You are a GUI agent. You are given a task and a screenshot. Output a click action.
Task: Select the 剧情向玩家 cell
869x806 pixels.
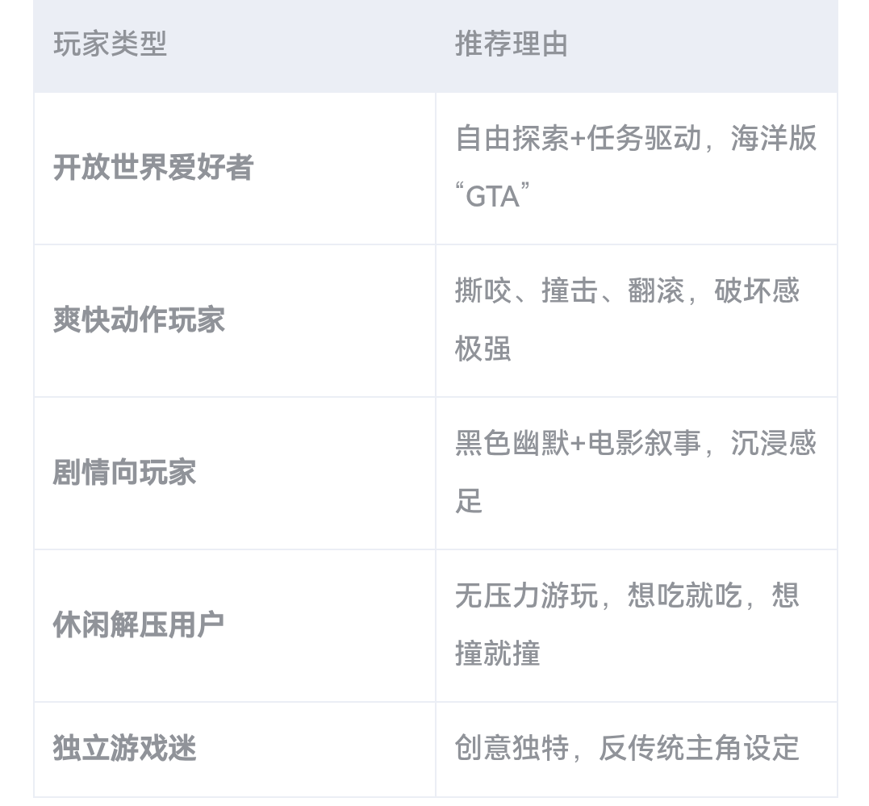[x=124, y=473]
